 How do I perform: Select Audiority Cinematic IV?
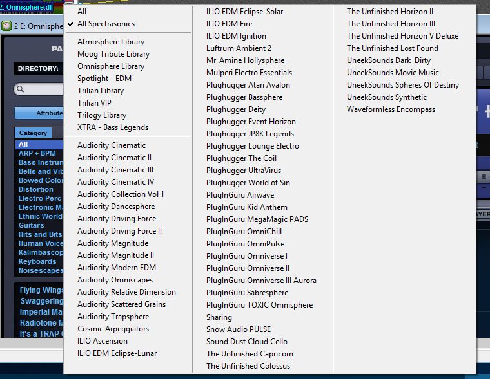coord(115,182)
